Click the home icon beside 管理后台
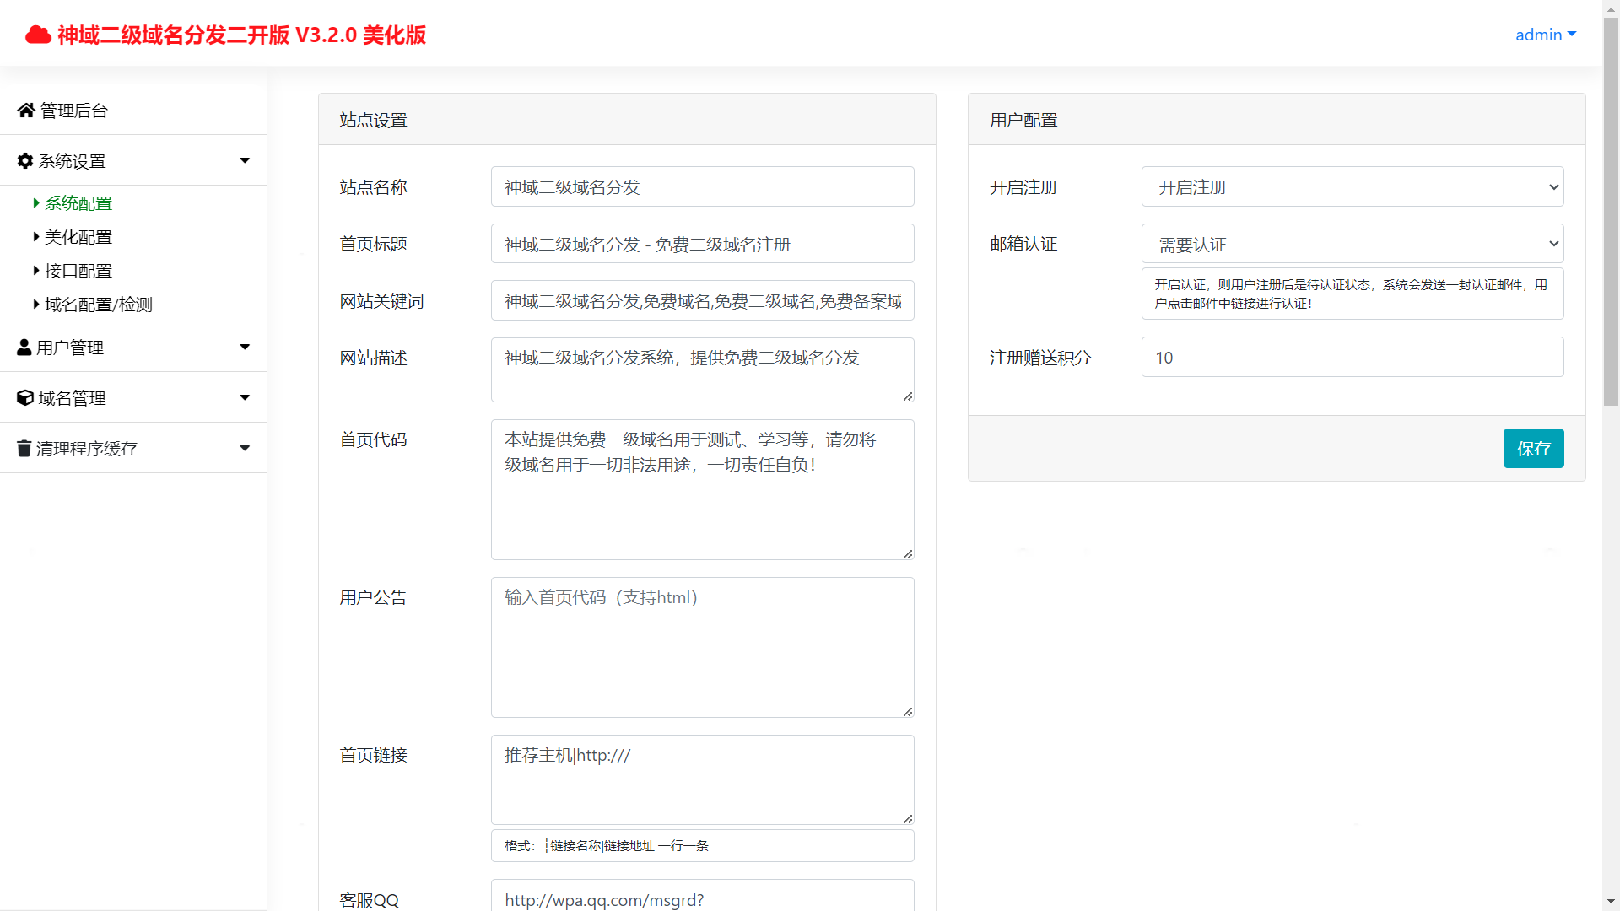This screenshot has height=911, width=1620. click(x=26, y=111)
